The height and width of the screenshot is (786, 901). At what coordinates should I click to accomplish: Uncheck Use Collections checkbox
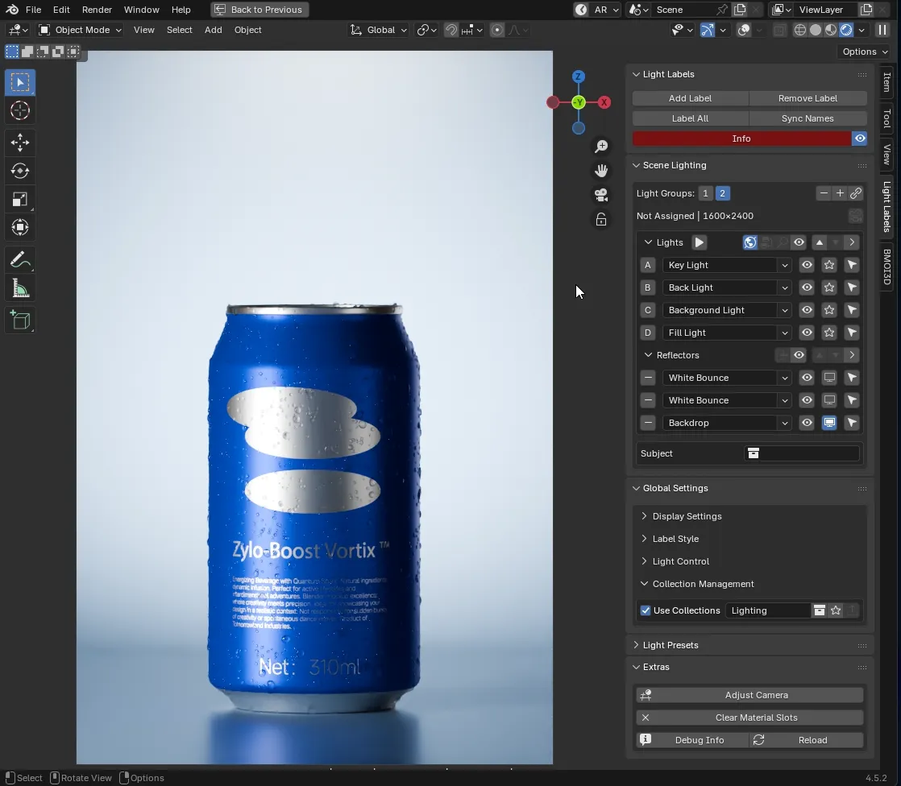tap(646, 610)
